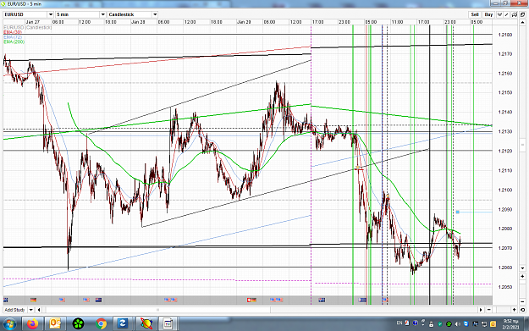This screenshot has height=331, width=529.
Task: Click the volume speaker tray icon
Action: tap(457, 324)
